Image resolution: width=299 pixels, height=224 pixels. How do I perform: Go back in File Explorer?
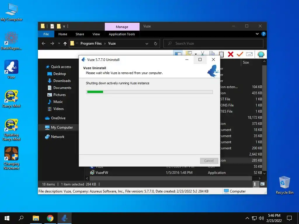tap(44, 43)
